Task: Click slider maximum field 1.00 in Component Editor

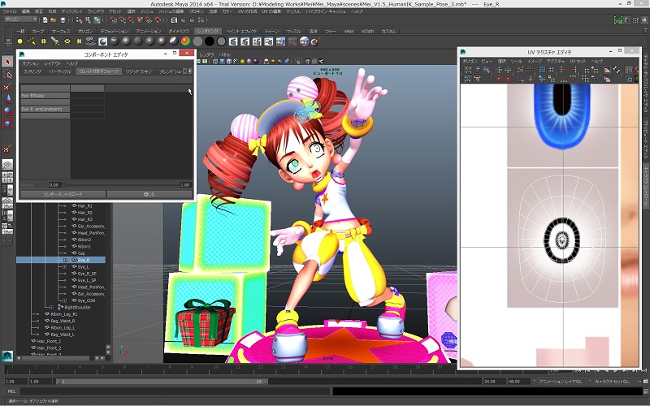Action: [185, 185]
